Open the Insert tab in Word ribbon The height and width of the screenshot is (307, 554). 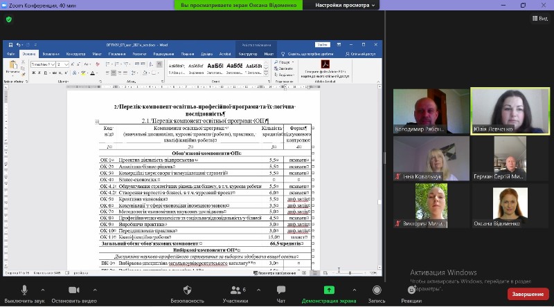tap(51, 53)
